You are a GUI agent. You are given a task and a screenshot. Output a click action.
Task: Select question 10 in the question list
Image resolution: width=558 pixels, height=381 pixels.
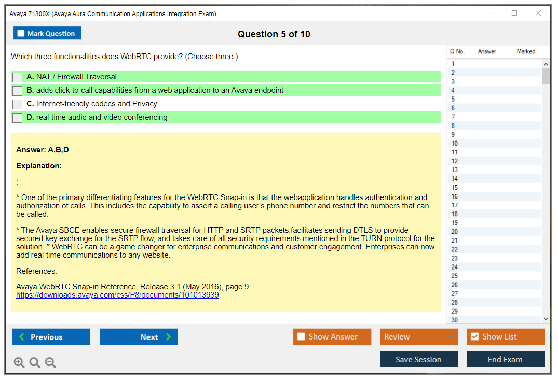(455, 144)
